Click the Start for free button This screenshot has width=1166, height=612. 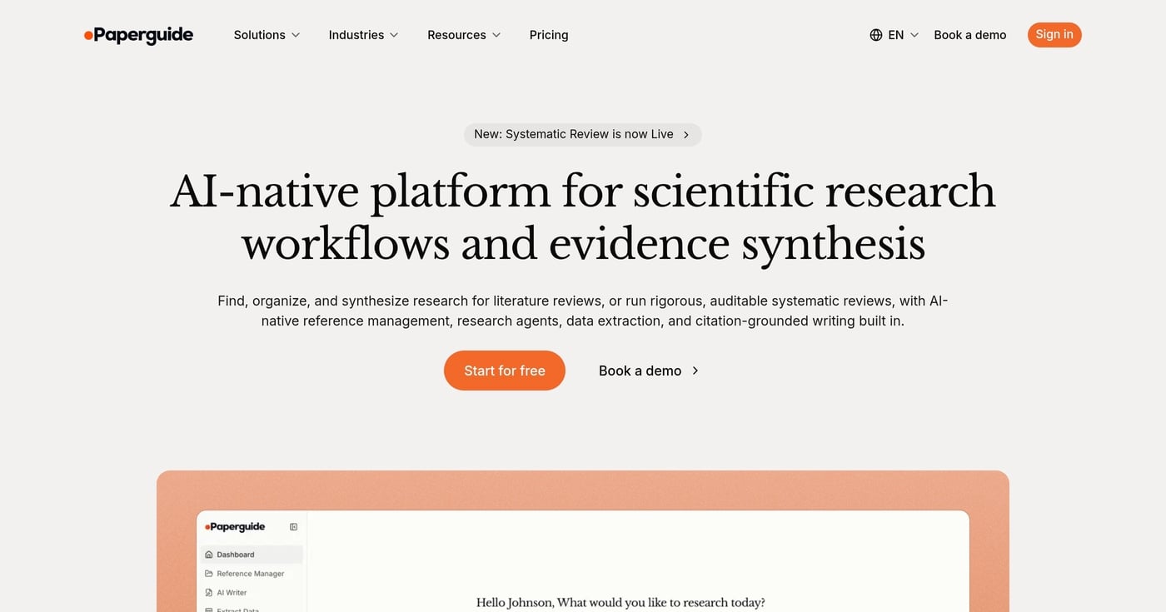(505, 371)
